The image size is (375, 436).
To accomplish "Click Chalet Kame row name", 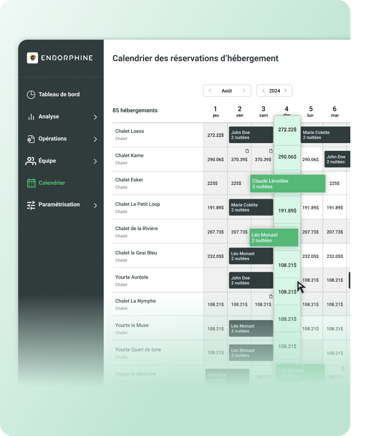I will [x=129, y=155].
